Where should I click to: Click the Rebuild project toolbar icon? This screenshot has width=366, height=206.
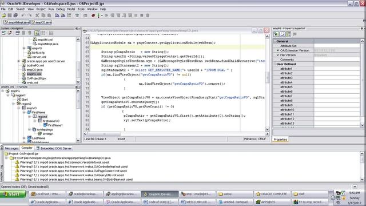point(63,15)
